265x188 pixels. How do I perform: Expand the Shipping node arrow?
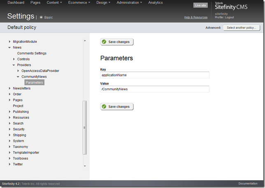(x=9, y=135)
